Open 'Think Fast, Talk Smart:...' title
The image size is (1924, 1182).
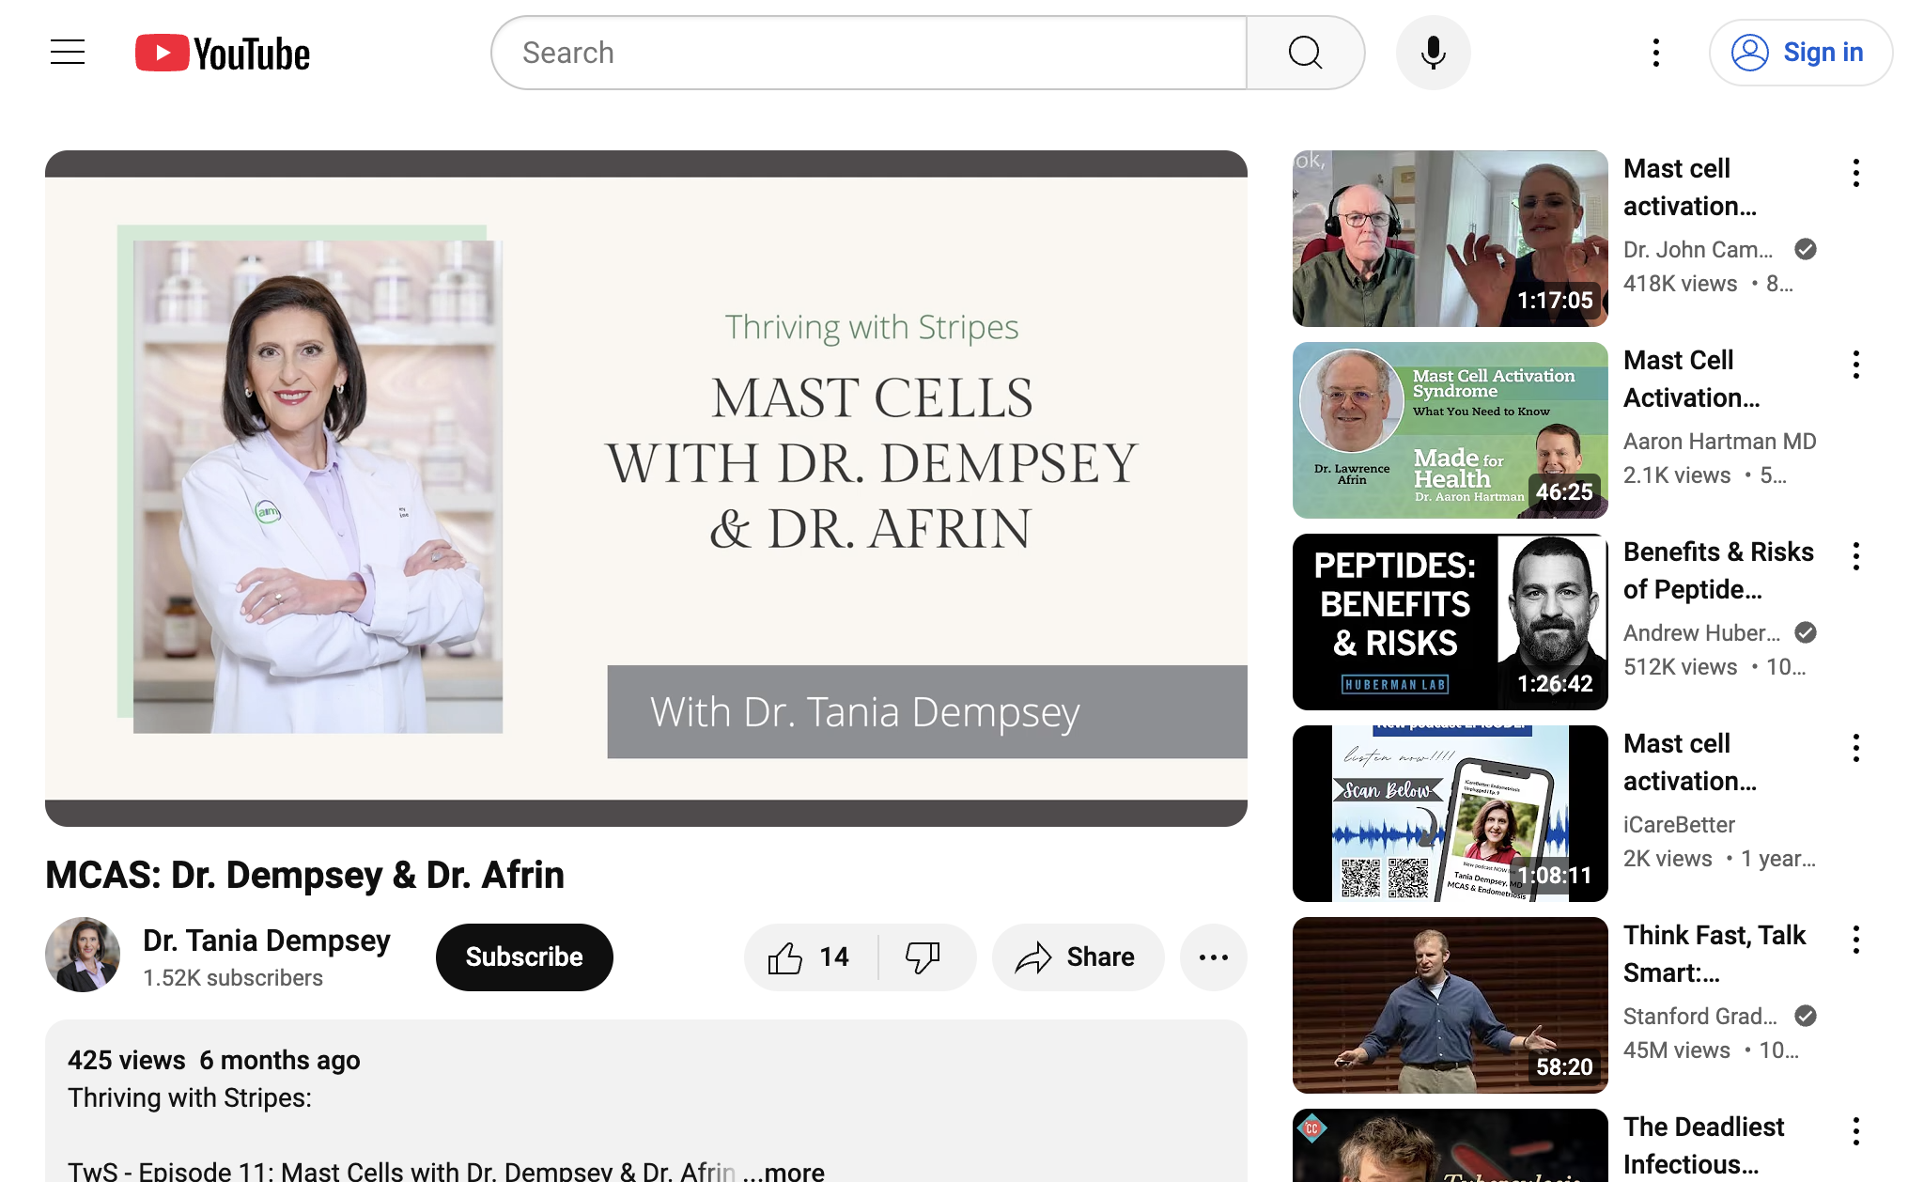(1715, 954)
